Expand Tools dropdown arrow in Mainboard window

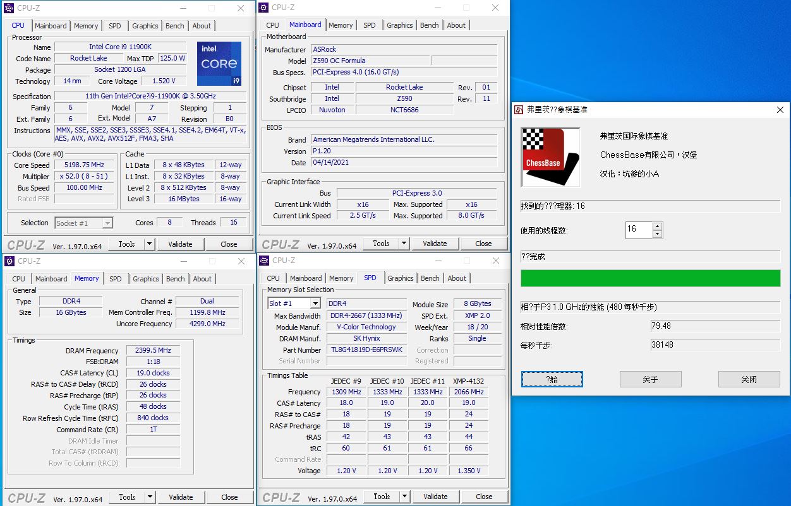tap(404, 244)
